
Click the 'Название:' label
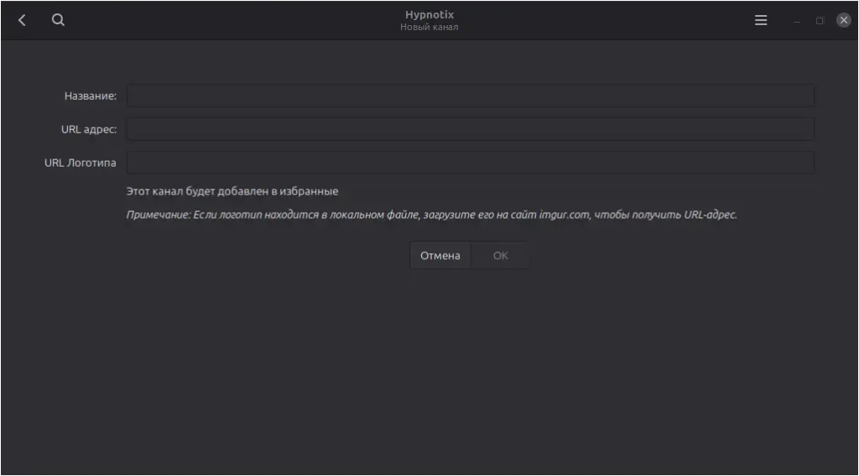click(91, 96)
